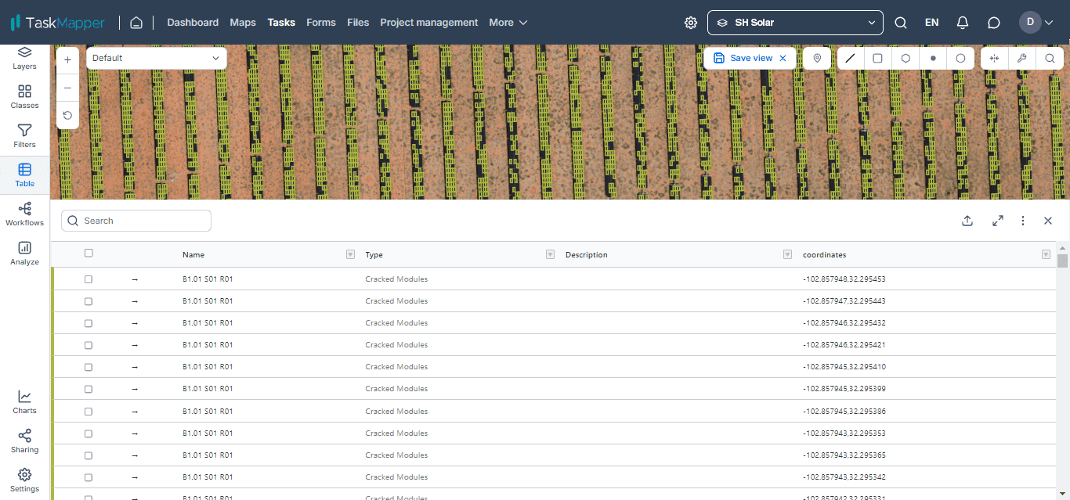The image size is (1070, 500).
Task: Open the coordinates column filter
Action: pos(1046,254)
